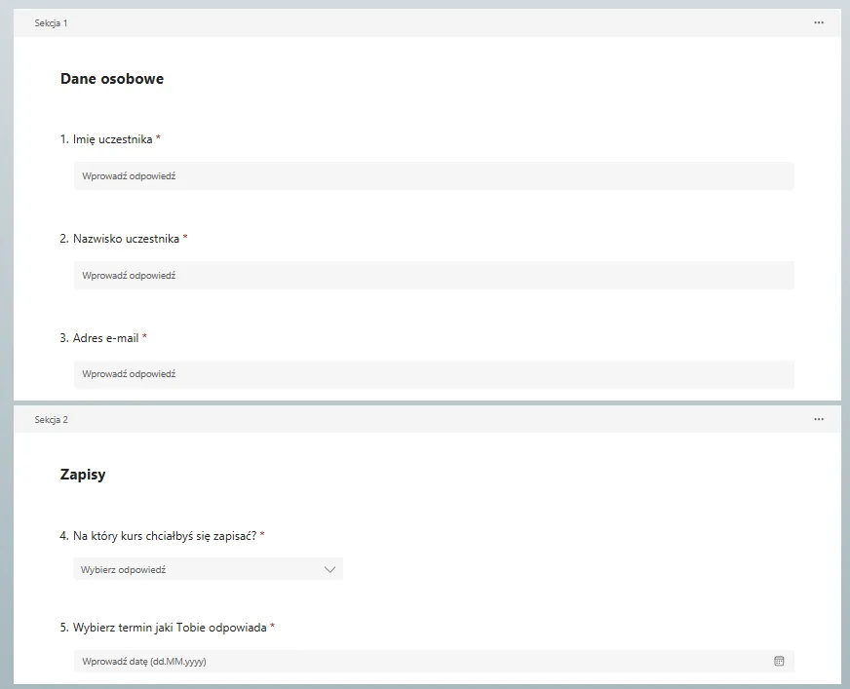The height and width of the screenshot is (689, 850).
Task: Expand the course selection dropdown arrow
Action: tap(329, 570)
